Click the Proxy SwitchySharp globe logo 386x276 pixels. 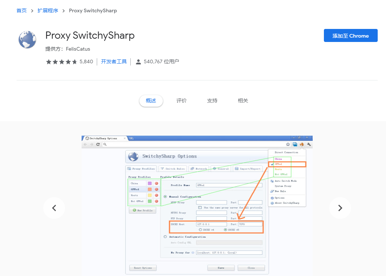click(x=27, y=40)
